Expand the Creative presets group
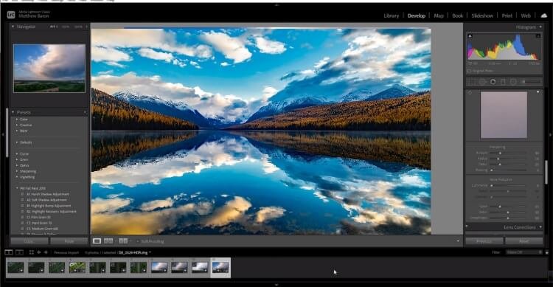Image resolution: width=553 pixels, height=287 pixels. pyautogui.click(x=16, y=125)
